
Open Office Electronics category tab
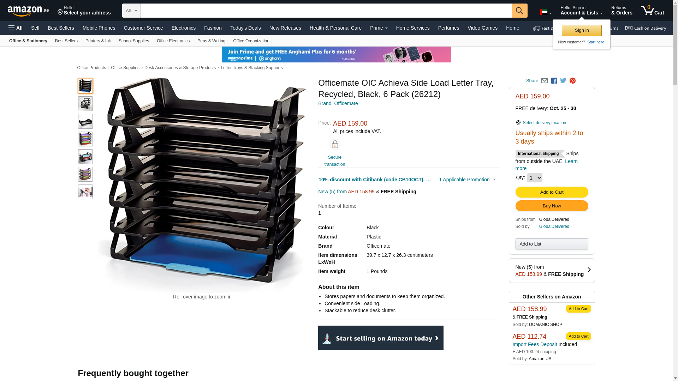coord(173,41)
